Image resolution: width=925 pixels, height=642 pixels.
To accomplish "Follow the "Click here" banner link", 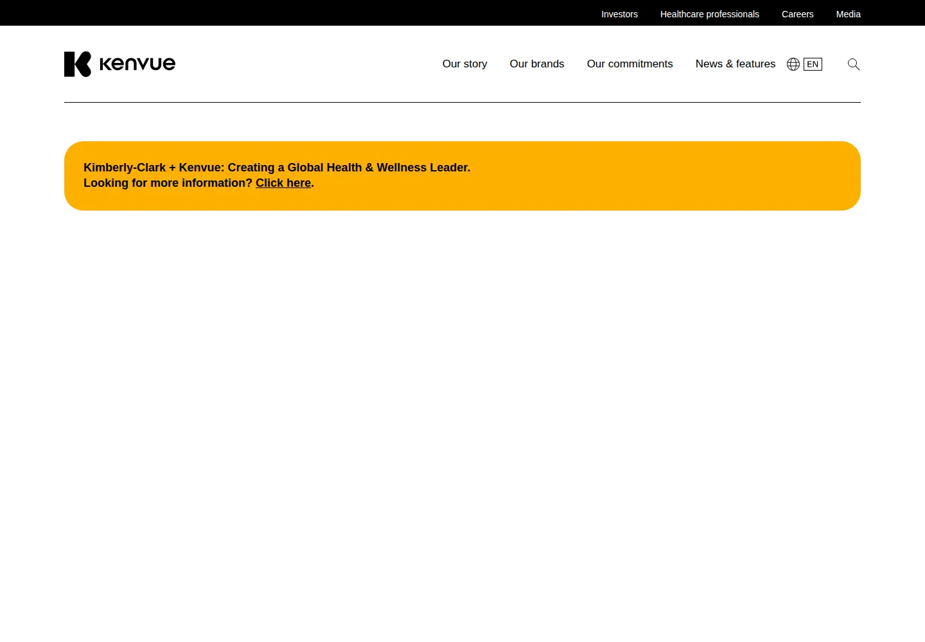I will [x=283, y=183].
